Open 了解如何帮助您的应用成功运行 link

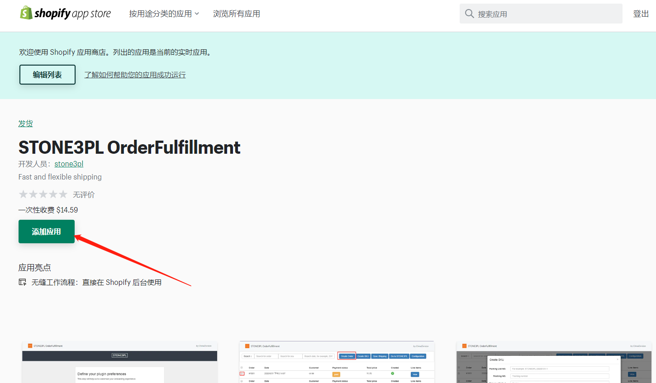tap(135, 75)
